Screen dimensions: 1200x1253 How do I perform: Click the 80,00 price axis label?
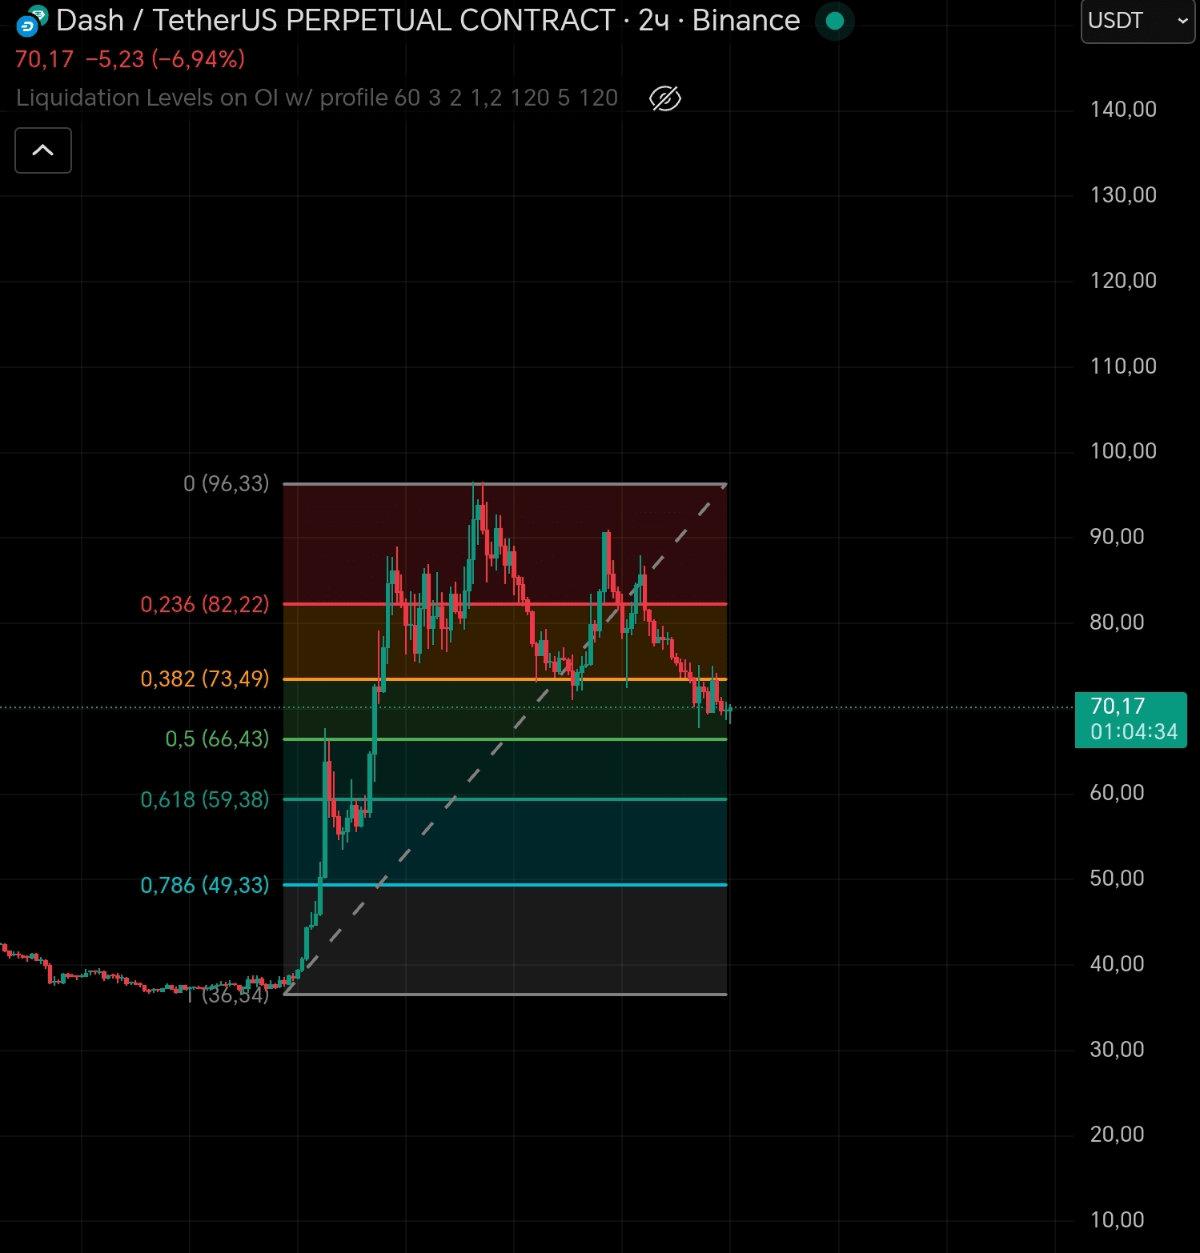click(x=1117, y=622)
